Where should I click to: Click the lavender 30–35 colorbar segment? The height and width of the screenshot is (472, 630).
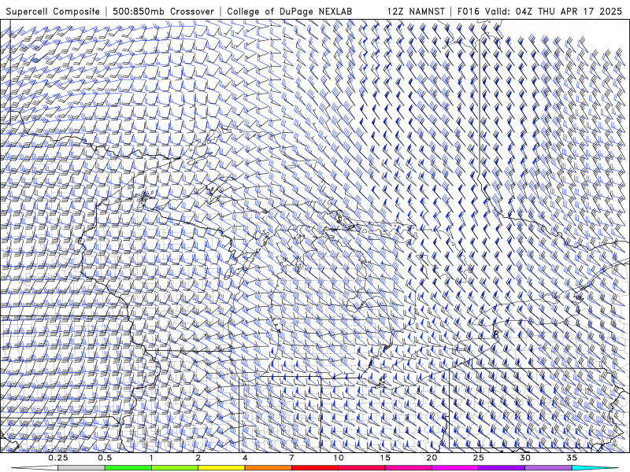click(x=548, y=468)
